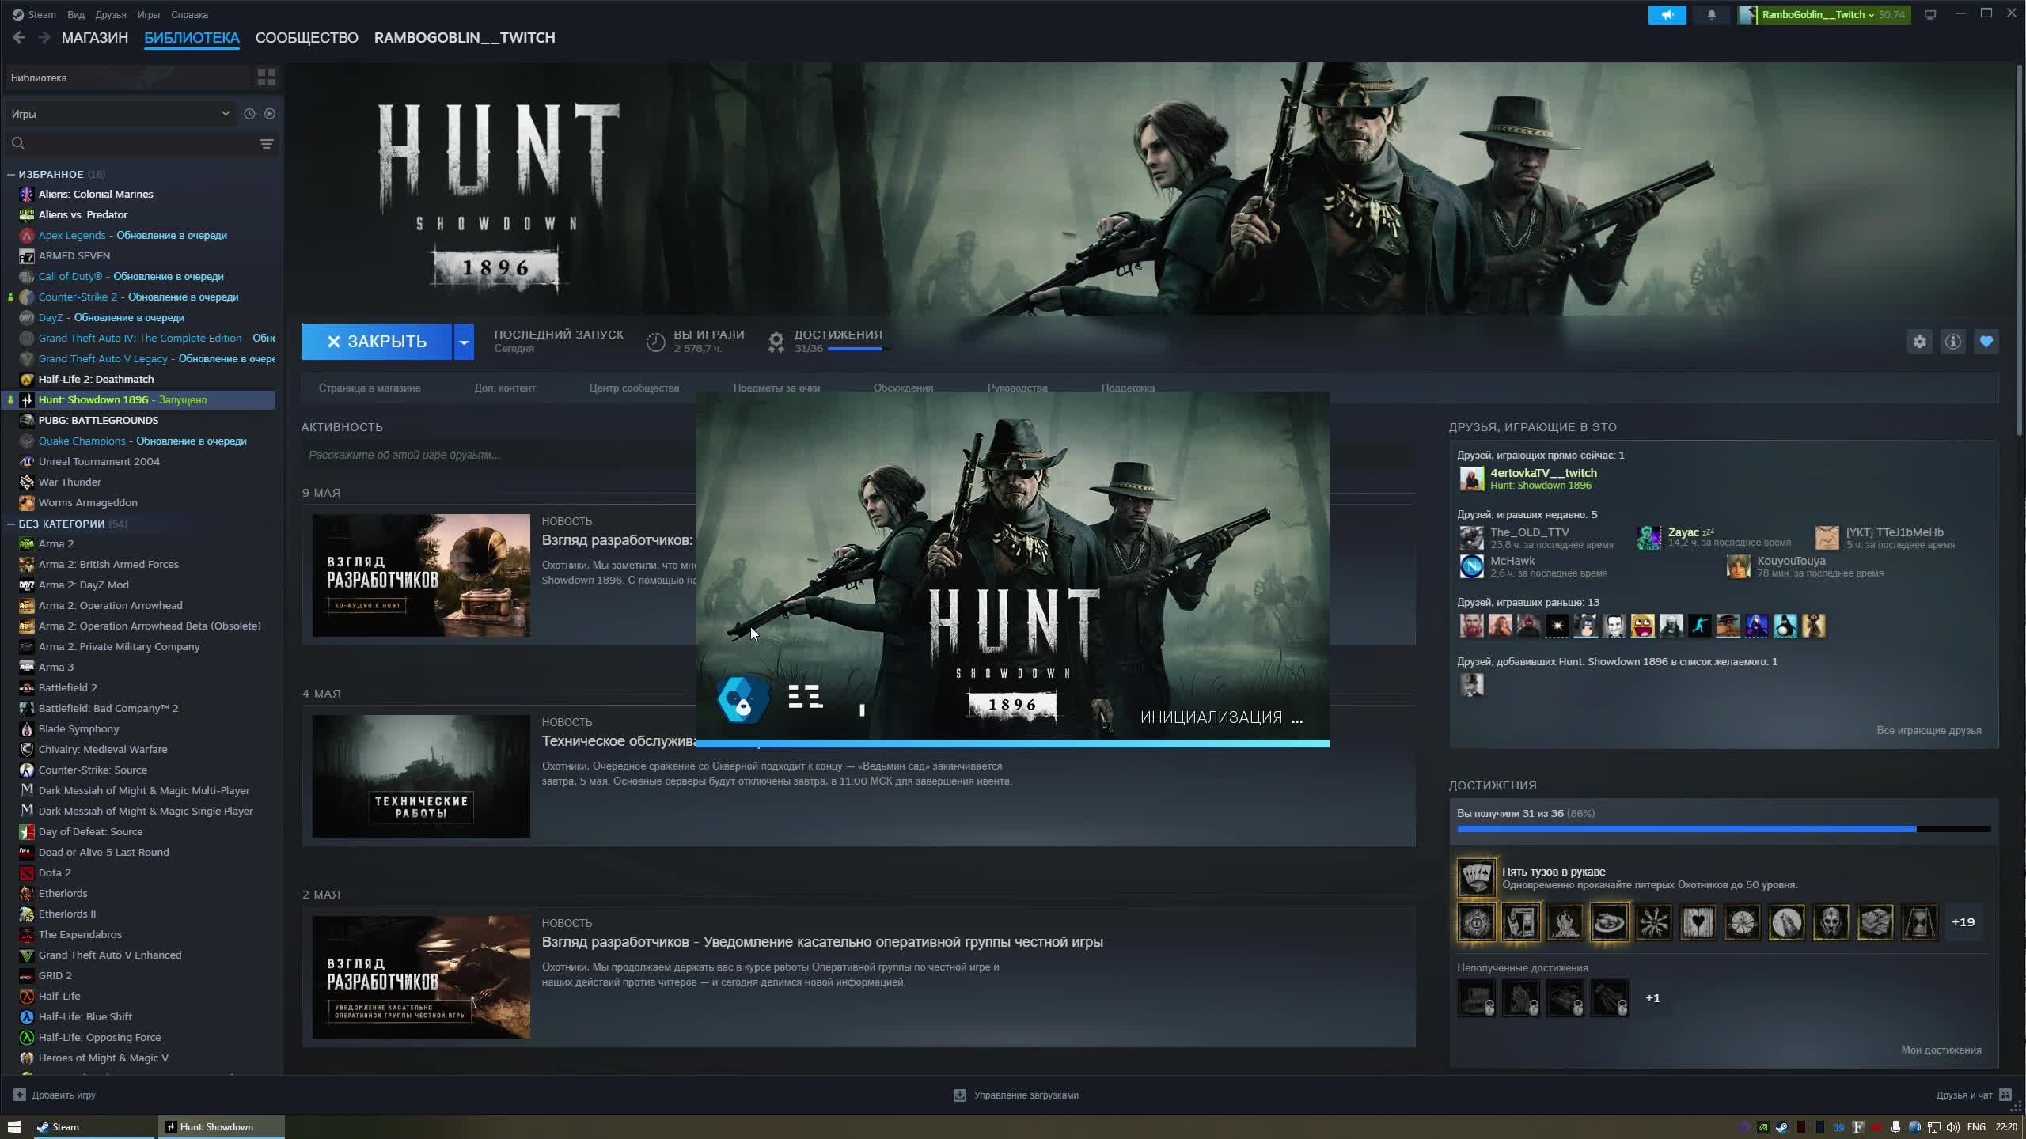Open Steam tray icon in taskbar
This screenshot has height=1139, width=2026.
[1781, 1127]
